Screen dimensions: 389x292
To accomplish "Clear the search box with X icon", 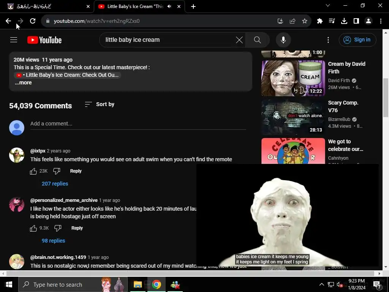I will click(x=239, y=40).
